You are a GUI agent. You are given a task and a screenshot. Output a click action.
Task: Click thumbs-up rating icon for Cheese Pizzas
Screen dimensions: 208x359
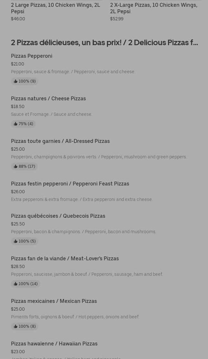(16, 124)
